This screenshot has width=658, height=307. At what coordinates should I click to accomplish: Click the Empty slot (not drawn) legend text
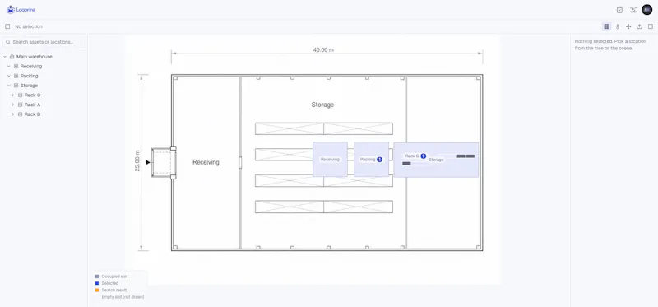[123, 297]
